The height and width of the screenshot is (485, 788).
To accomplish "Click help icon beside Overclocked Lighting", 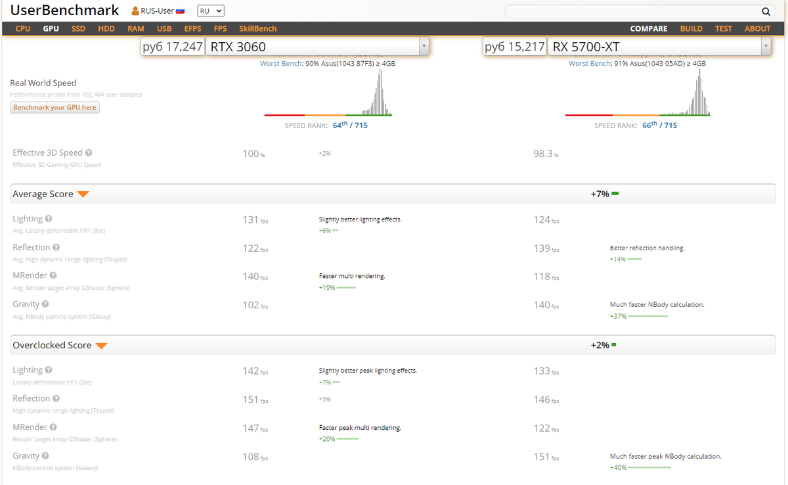I will click(49, 371).
